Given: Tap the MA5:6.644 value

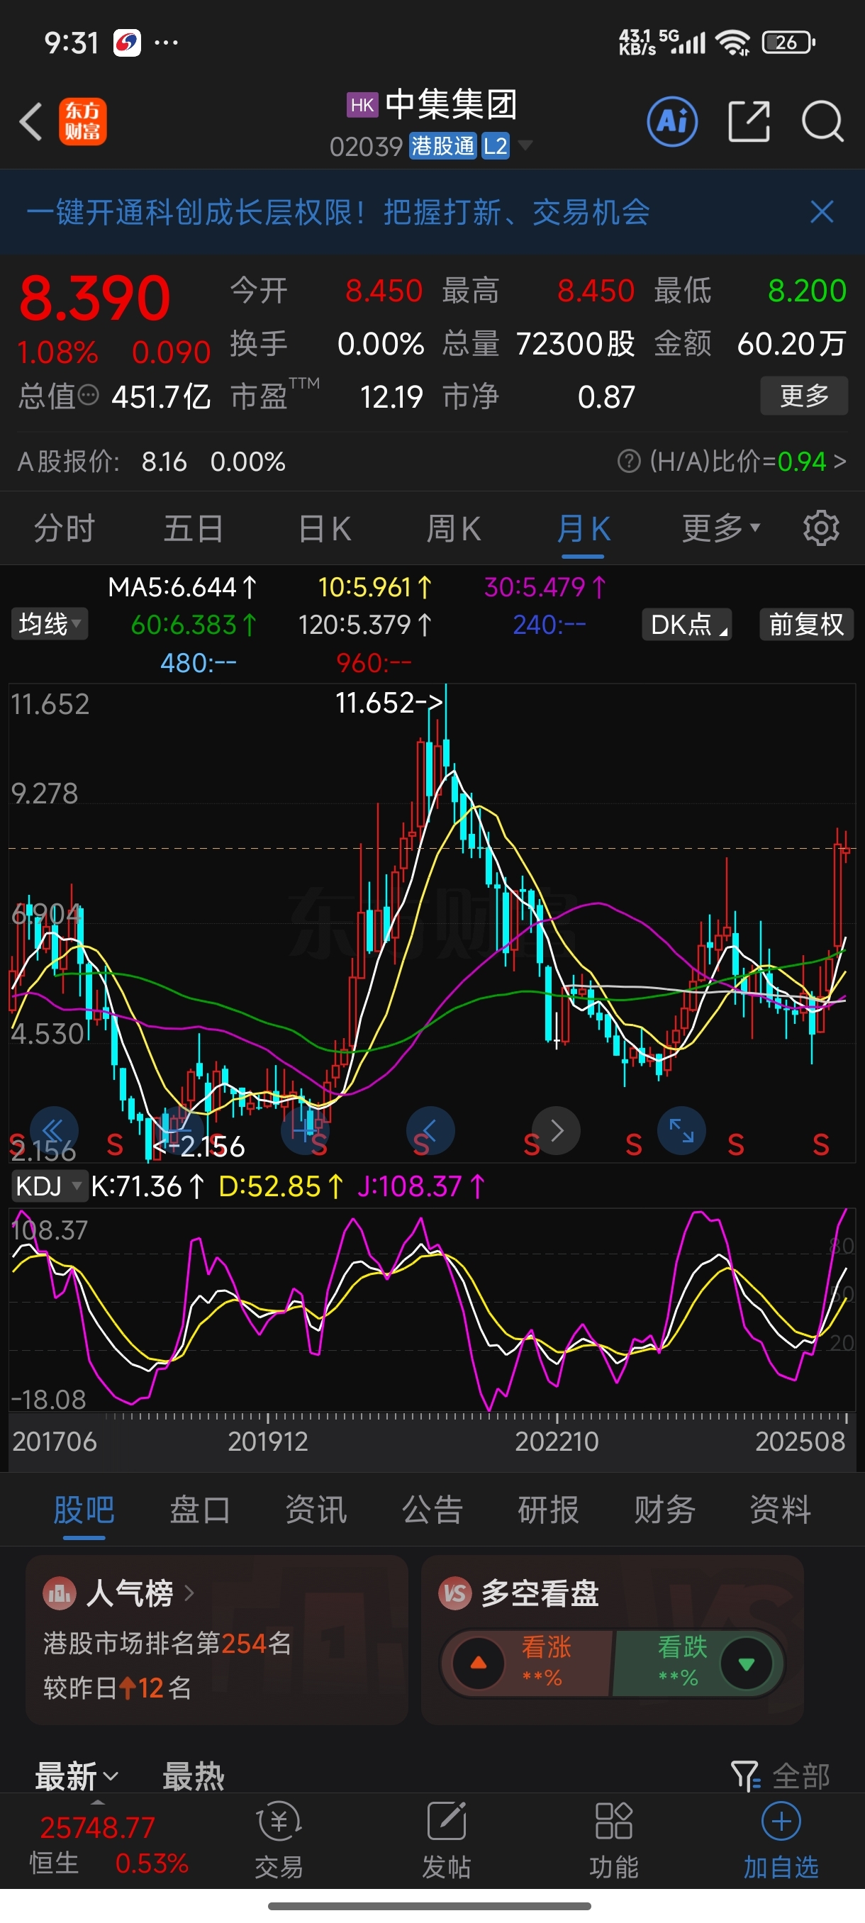Looking at the screenshot, I should pyautogui.click(x=182, y=588).
